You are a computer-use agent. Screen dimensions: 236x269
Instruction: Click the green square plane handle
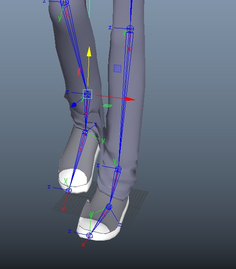(x=107, y=106)
